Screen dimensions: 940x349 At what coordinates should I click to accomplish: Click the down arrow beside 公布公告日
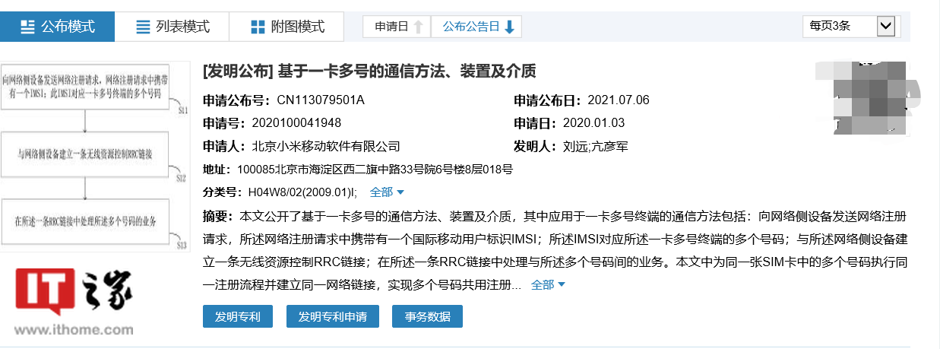pos(509,27)
